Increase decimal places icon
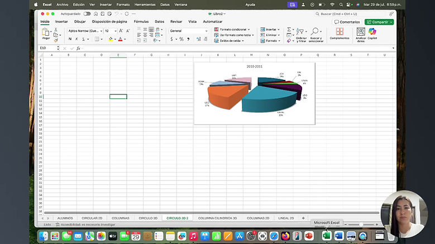 tap(198, 40)
